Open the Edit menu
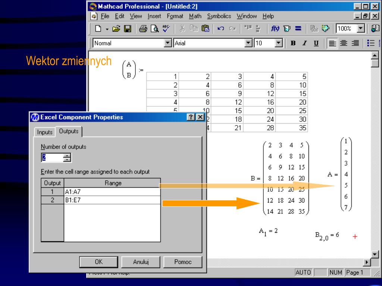Image resolution: width=382 pixels, height=286 pixels. point(119,16)
